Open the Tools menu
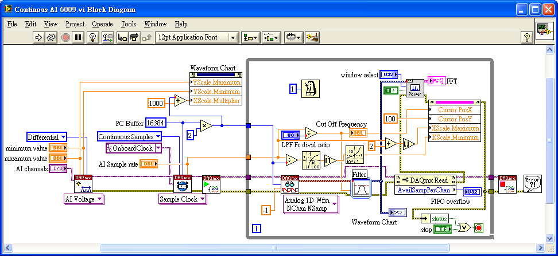The image size is (558, 256). click(x=129, y=24)
